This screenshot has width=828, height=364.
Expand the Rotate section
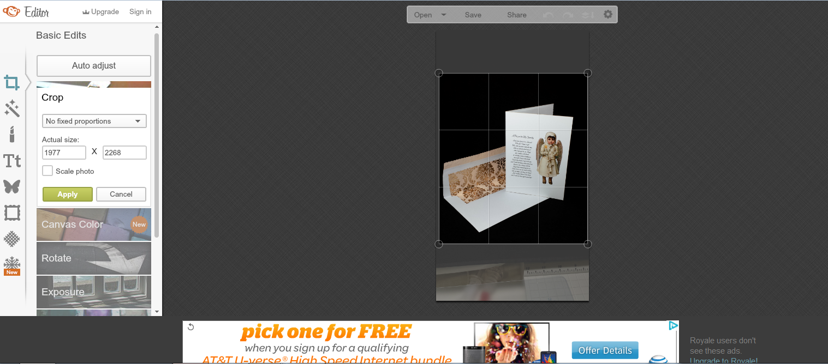(93, 258)
